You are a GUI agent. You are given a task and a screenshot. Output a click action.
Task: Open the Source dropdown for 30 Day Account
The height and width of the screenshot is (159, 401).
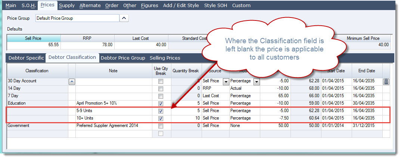point(226,82)
